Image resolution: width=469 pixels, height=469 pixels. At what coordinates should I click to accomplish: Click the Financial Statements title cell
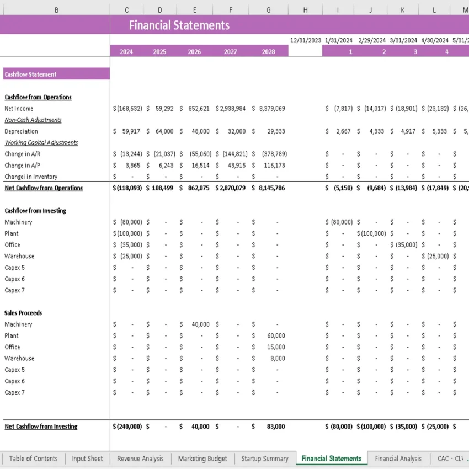(179, 25)
